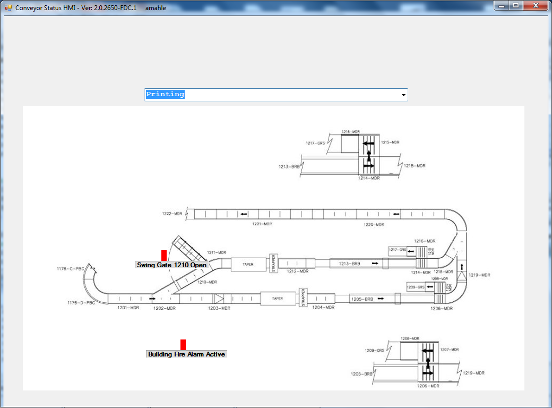Click red indicator above Building Fire Alarm Active
The image size is (552, 408).
183,345
